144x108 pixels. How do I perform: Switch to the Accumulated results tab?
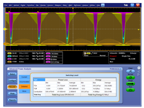pyautogui.click(x=24, y=82)
